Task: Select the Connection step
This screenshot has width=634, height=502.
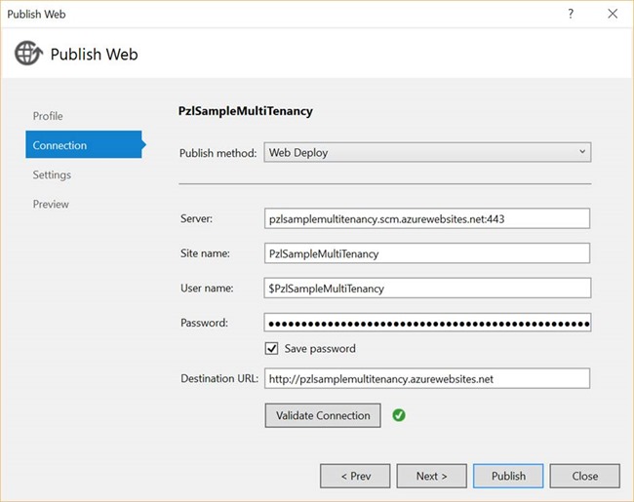Action: (84, 144)
